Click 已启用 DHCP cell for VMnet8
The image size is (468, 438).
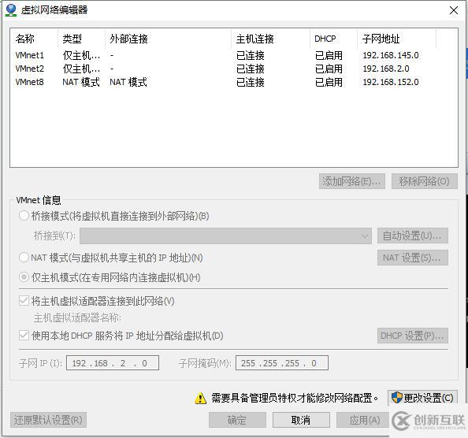329,82
